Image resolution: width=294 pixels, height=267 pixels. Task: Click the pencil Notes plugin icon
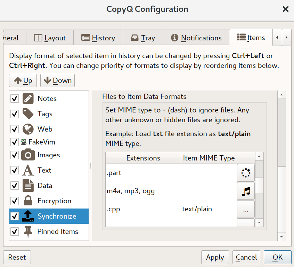(28, 99)
